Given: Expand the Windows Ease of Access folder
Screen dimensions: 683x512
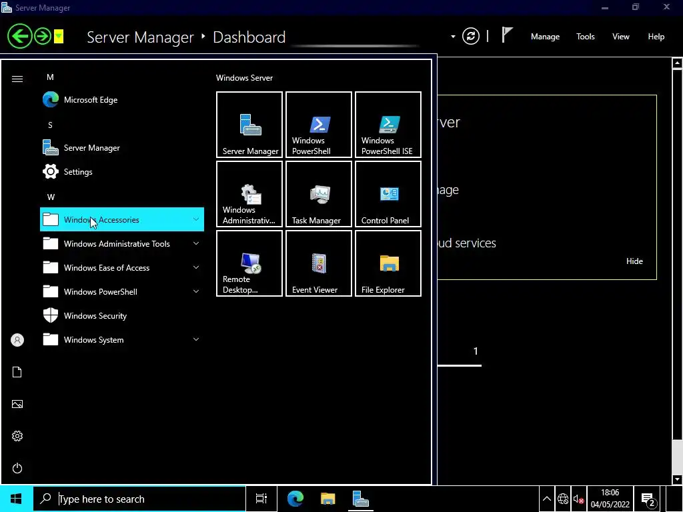Looking at the screenshot, I should click(122, 268).
